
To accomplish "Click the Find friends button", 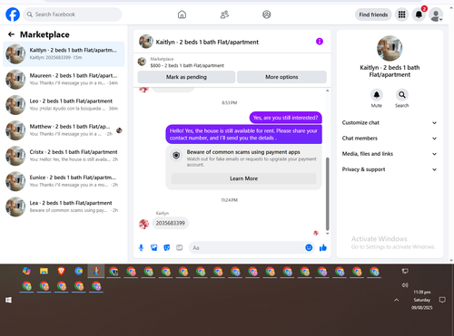I will [373, 14].
